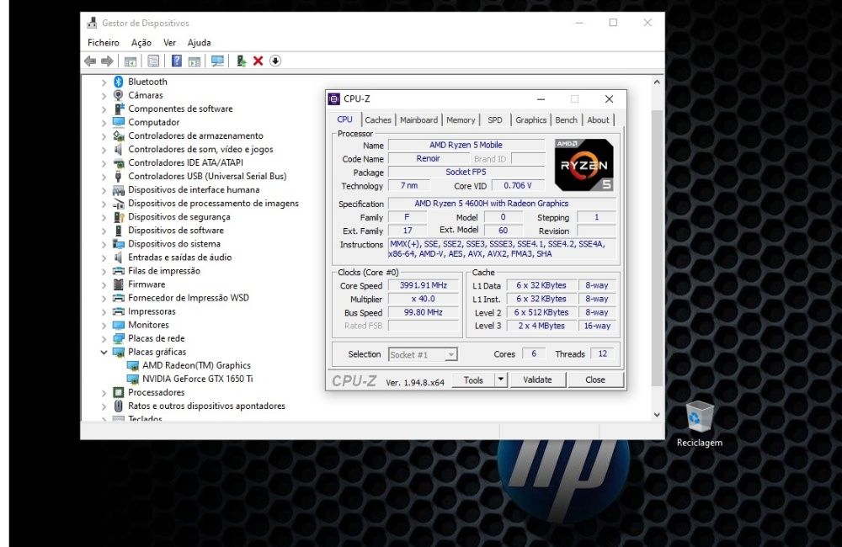
Task: Click the Close button in CPU-Z
Action: tap(595, 380)
